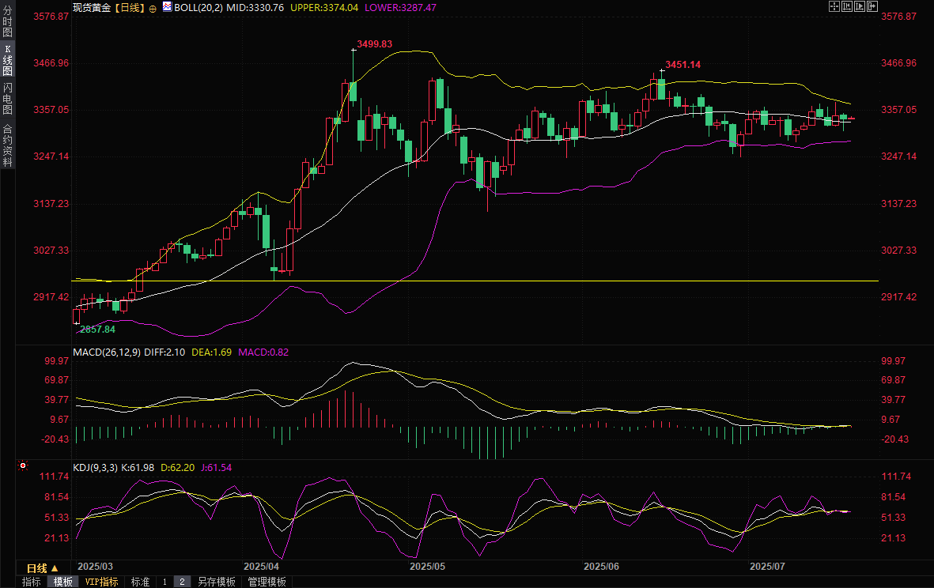The height and width of the screenshot is (588, 934).
Task: Open the VIP指标 tab
Action: [102, 582]
